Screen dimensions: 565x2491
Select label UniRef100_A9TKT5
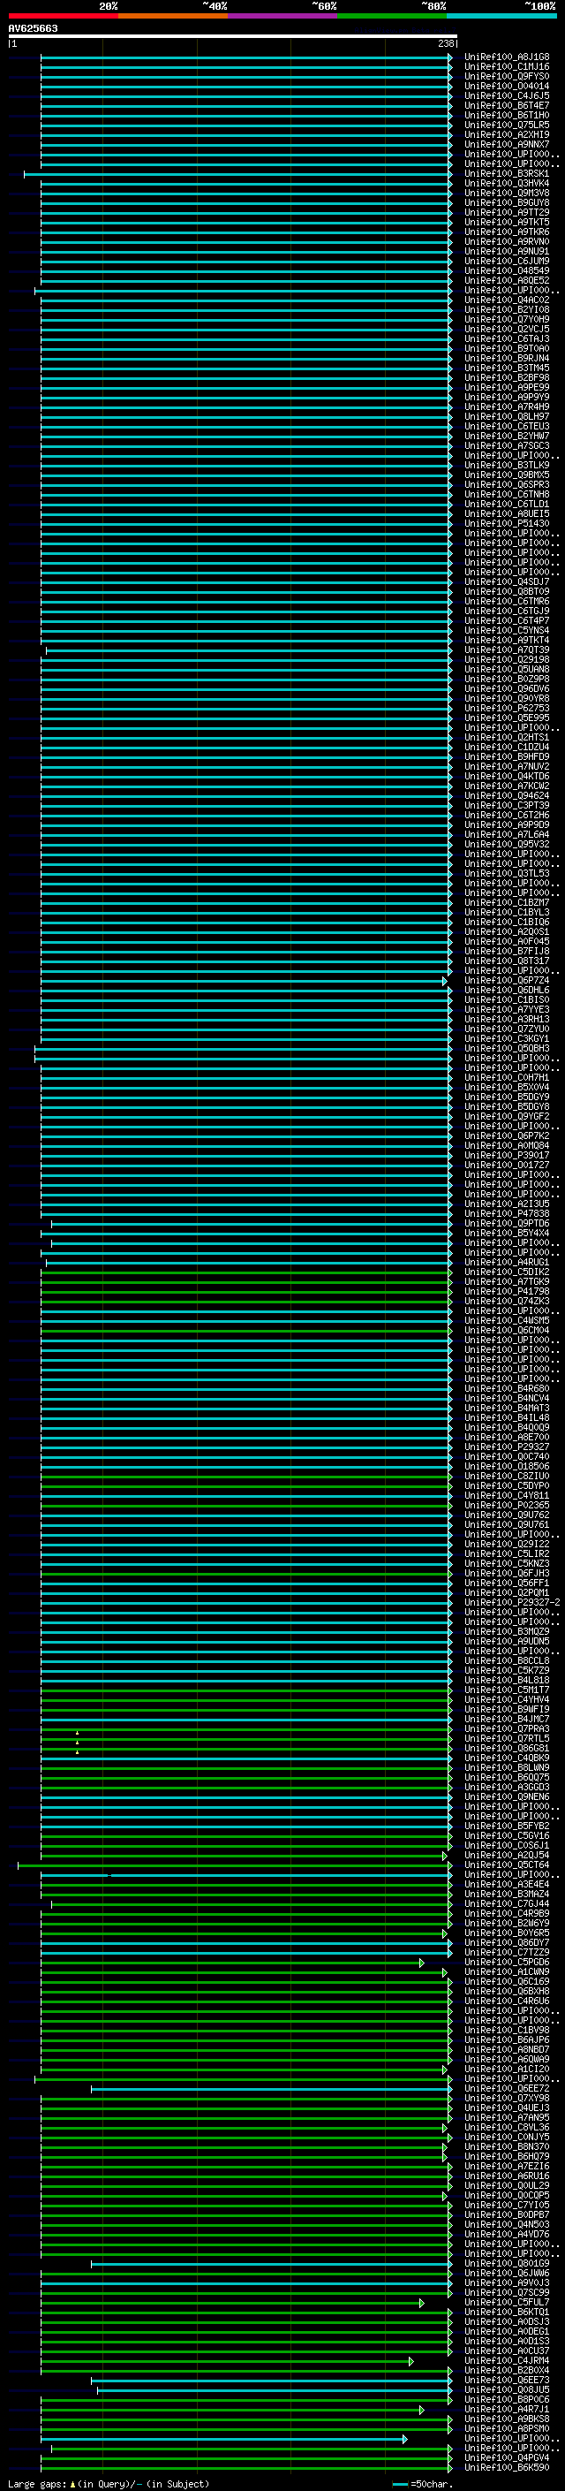507,223
